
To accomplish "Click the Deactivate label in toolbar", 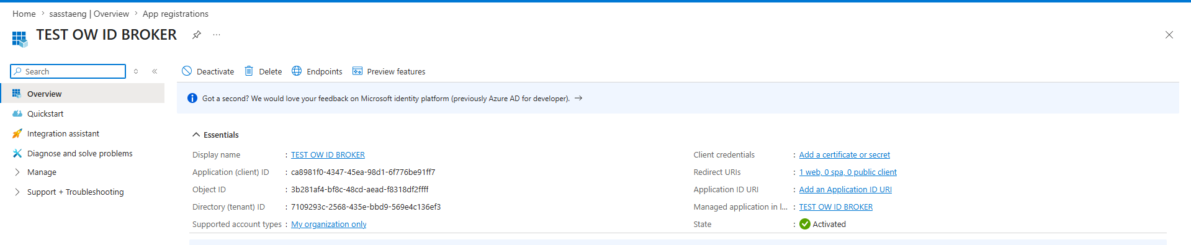I will point(215,72).
